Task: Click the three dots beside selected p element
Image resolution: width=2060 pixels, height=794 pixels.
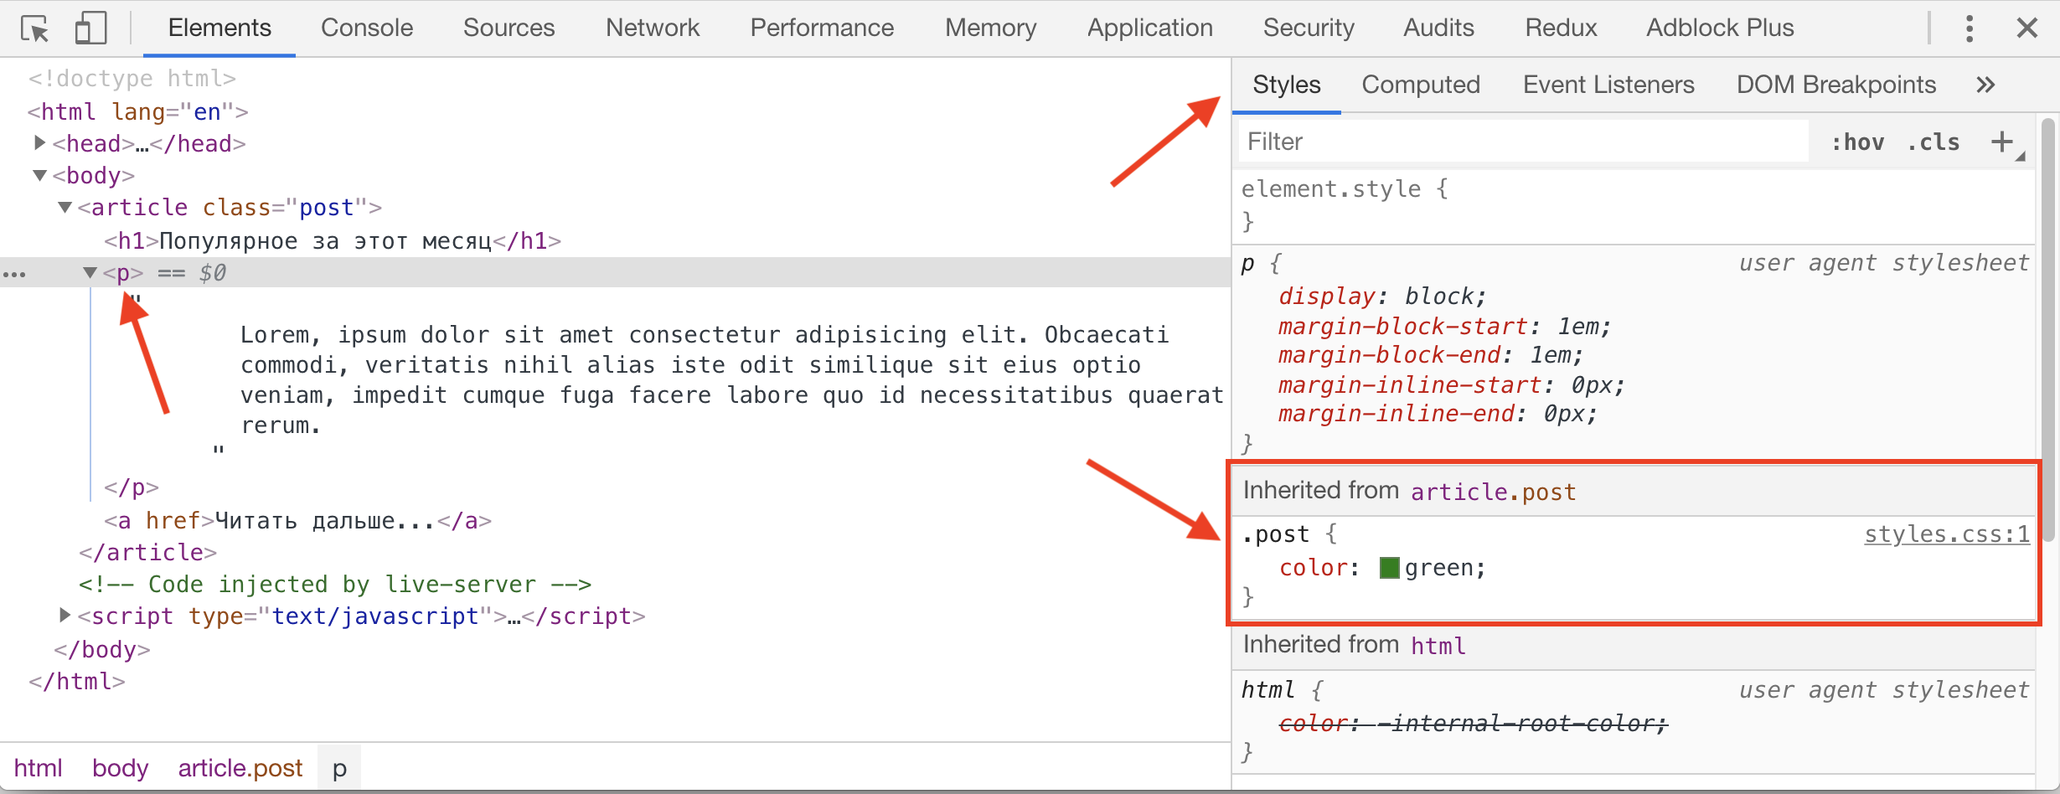Action: (14, 274)
